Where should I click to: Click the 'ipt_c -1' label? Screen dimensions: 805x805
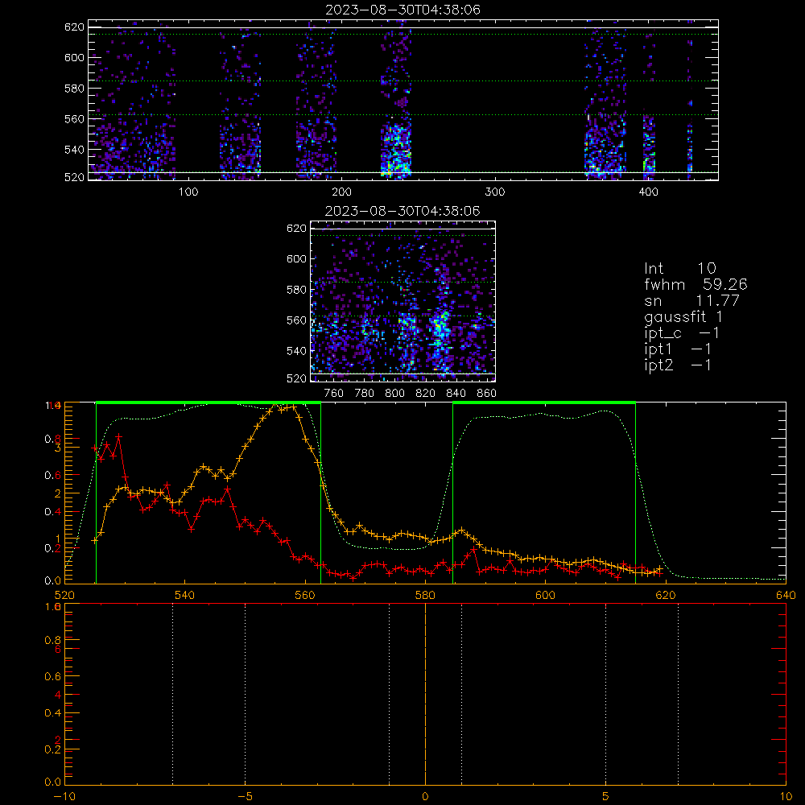[682, 333]
